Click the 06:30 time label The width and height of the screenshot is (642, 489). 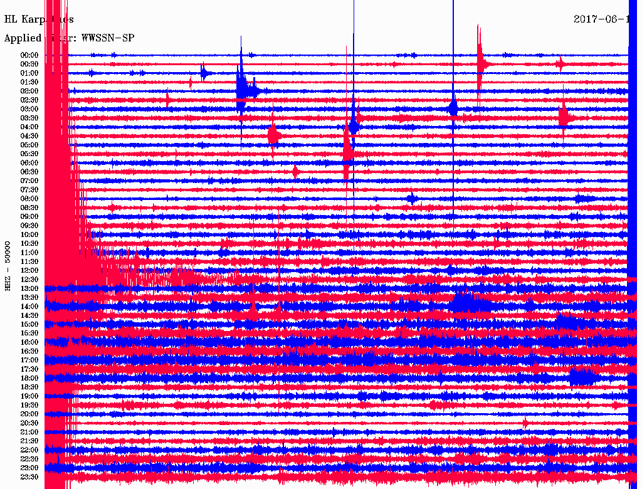29,172
